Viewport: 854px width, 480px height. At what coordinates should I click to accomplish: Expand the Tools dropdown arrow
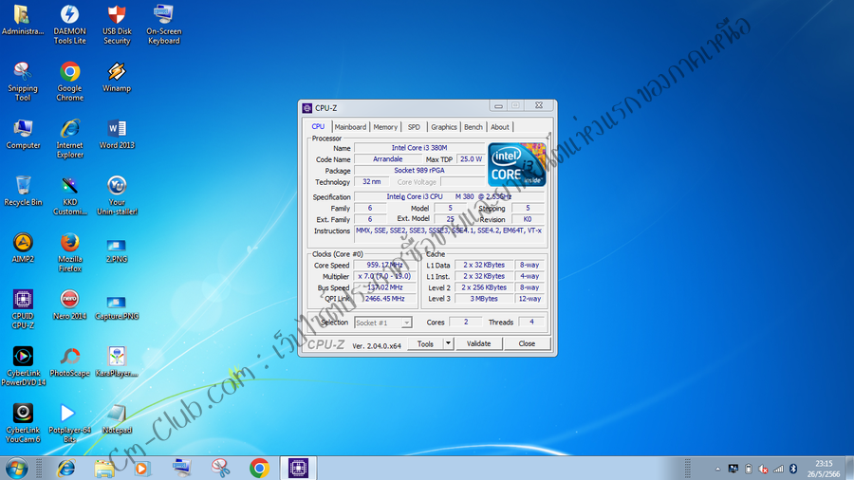tap(448, 344)
